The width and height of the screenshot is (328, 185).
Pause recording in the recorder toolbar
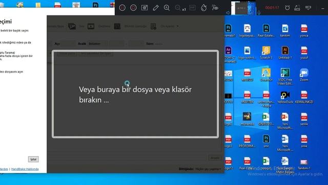[x=122, y=8]
